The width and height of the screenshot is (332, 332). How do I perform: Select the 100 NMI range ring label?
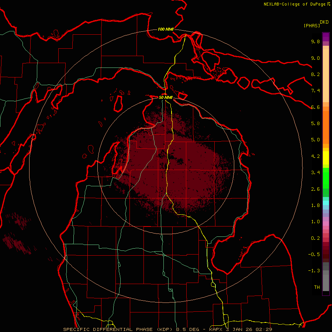(x=166, y=29)
